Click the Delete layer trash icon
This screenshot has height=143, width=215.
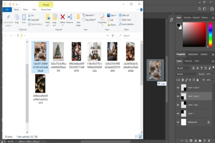tap(209, 140)
